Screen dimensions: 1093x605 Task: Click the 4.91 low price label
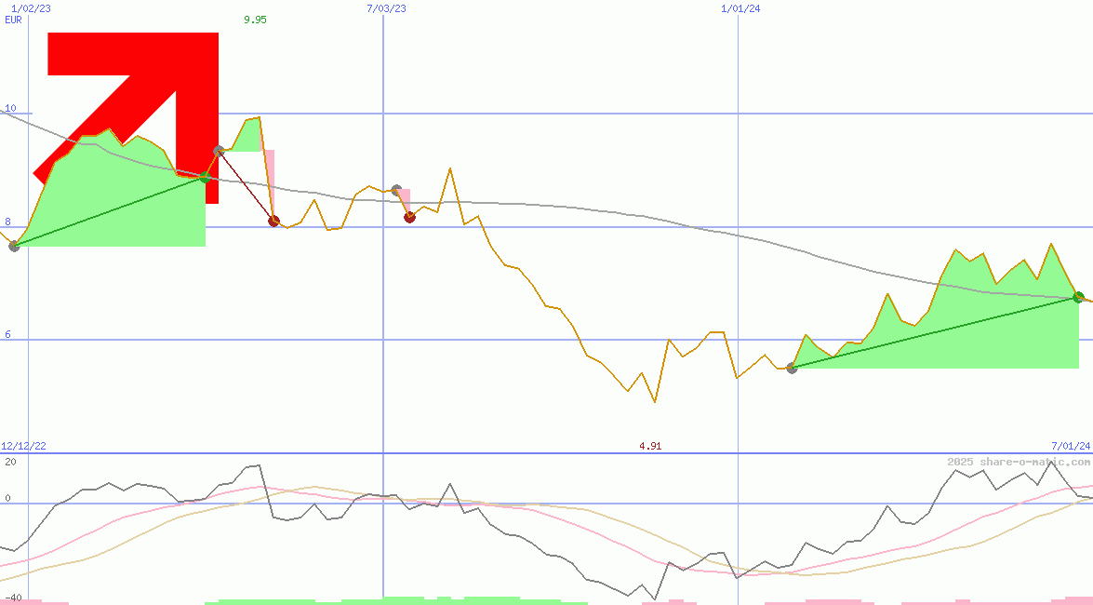click(650, 446)
